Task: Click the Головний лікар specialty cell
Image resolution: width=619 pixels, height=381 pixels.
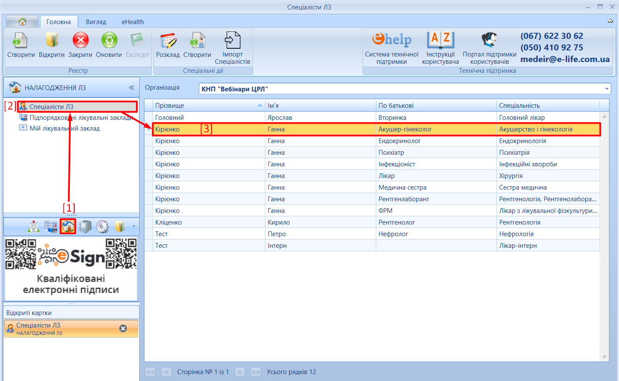Action: point(548,118)
